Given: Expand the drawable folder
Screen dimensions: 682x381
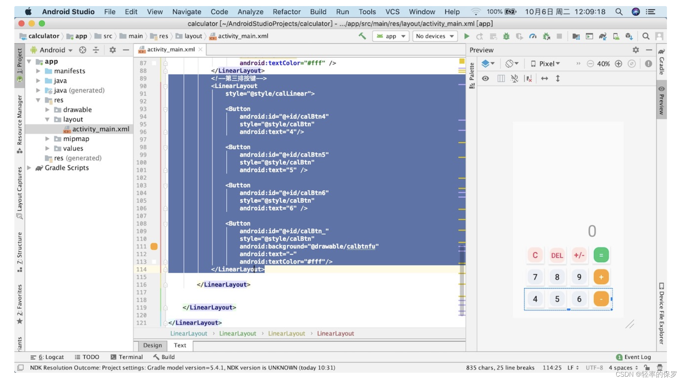Looking at the screenshot, I should click(x=47, y=110).
